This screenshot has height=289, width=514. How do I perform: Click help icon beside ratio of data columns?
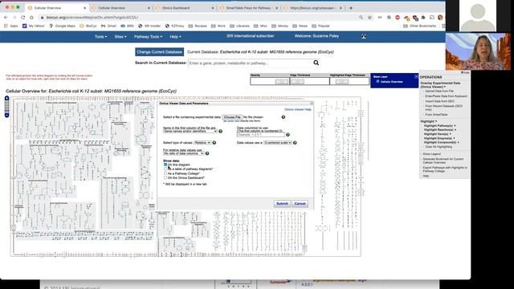(x=207, y=153)
